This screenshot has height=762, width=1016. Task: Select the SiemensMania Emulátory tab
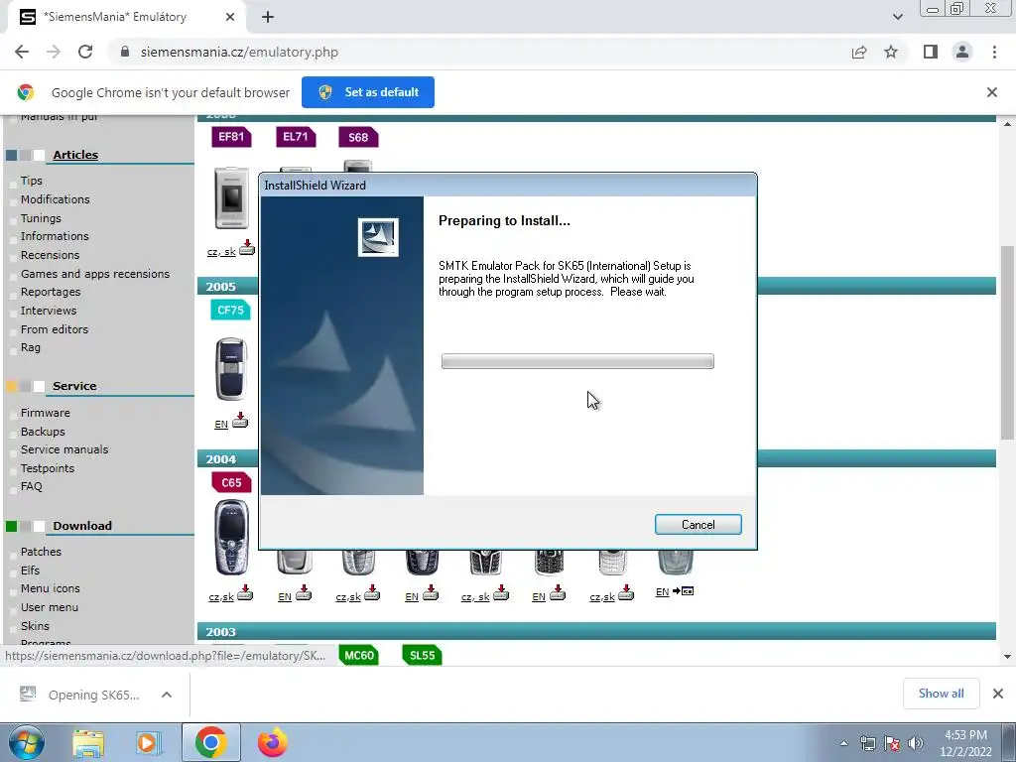pyautogui.click(x=126, y=17)
